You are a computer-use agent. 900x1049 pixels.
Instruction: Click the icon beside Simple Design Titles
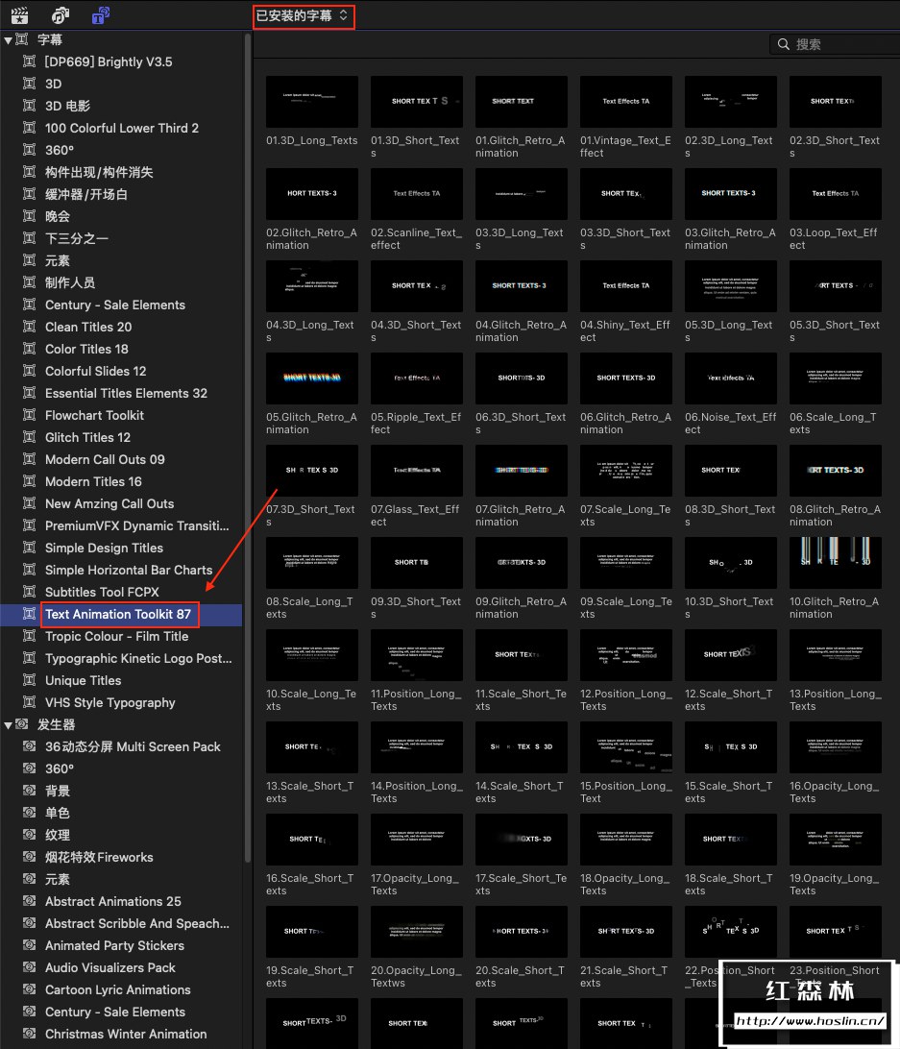point(30,548)
